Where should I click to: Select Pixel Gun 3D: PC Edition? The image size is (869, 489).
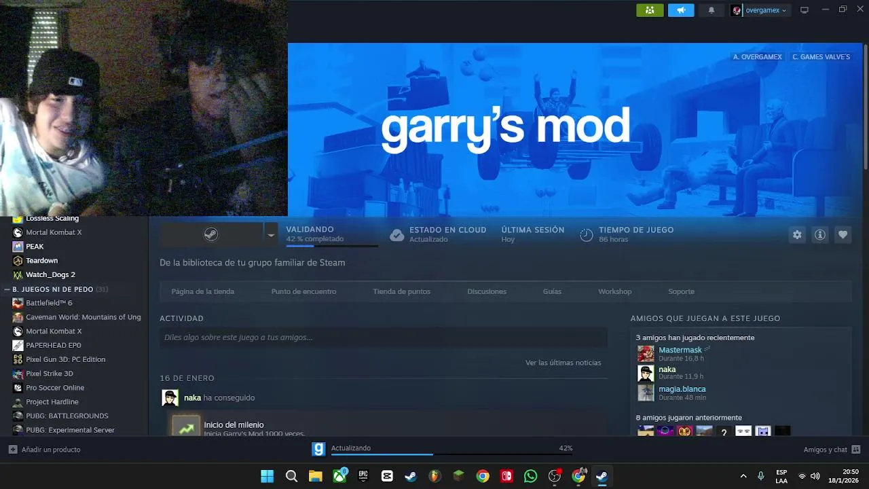point(65,359)
